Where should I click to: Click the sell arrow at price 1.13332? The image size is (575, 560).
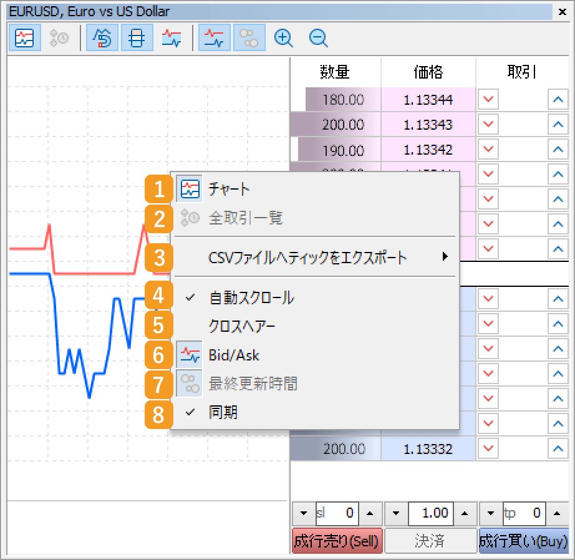[x=488, y=448]
